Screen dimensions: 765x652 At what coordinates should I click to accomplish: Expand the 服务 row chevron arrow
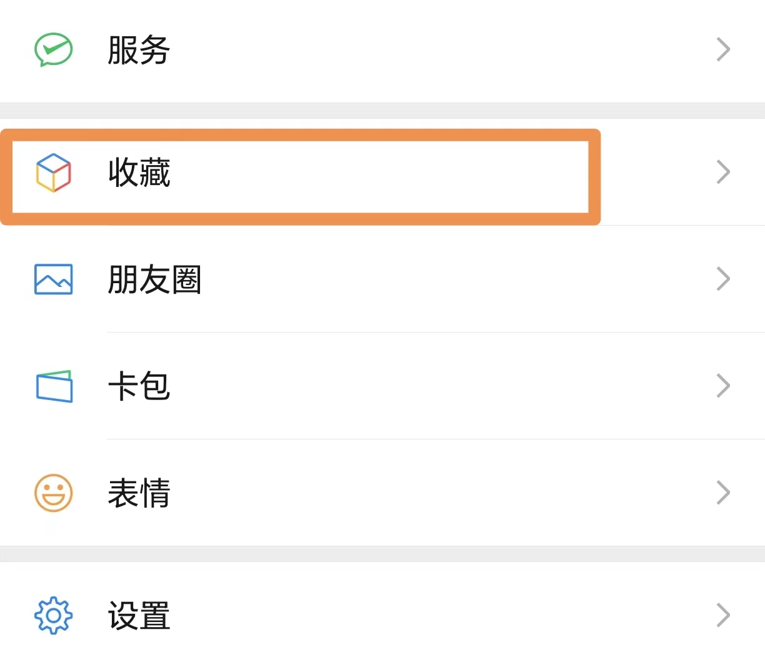[x=723, y=49]
